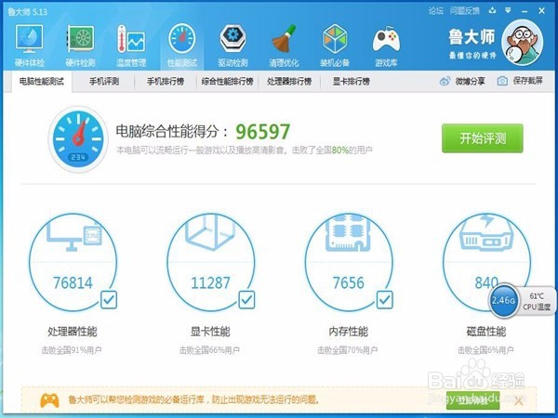Switch to the 手机评测 tab

[x=104, y=82]
